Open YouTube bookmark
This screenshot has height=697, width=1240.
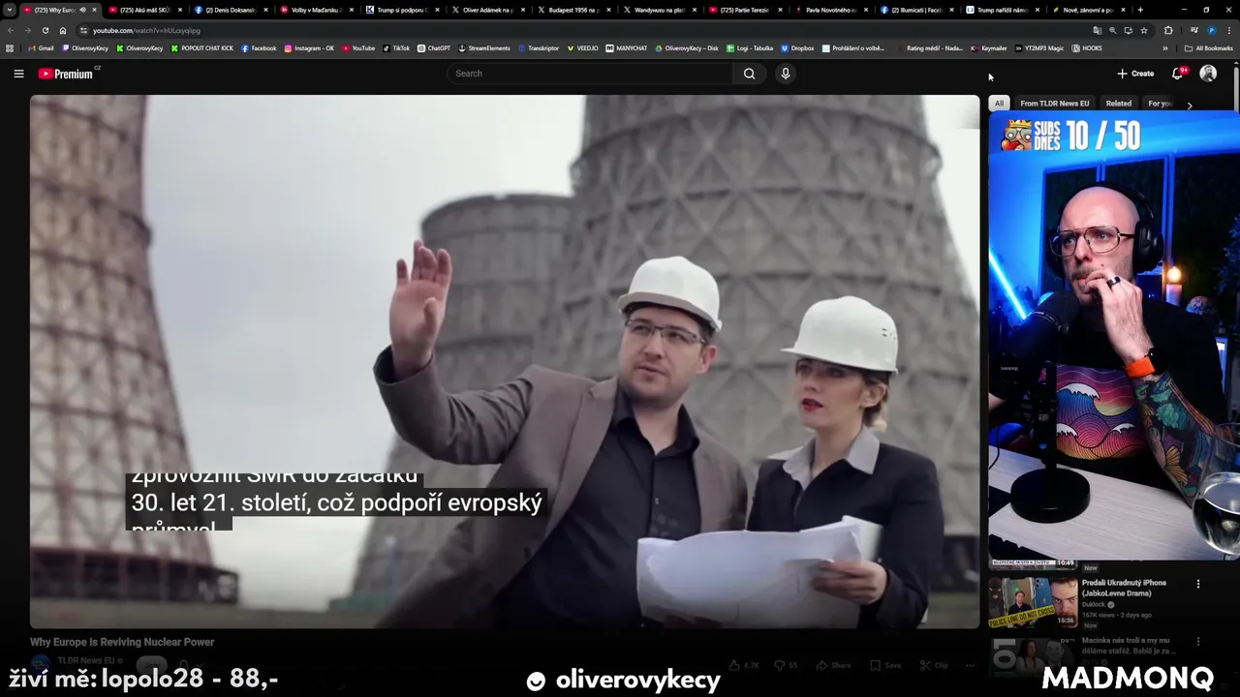click(x=358, y=47)
